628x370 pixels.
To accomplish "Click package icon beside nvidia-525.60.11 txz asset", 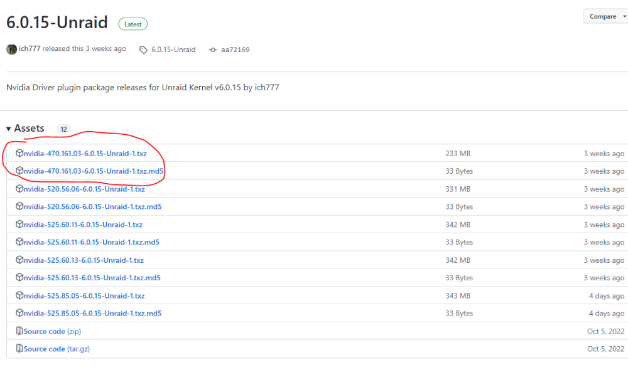I will point(19,225).
